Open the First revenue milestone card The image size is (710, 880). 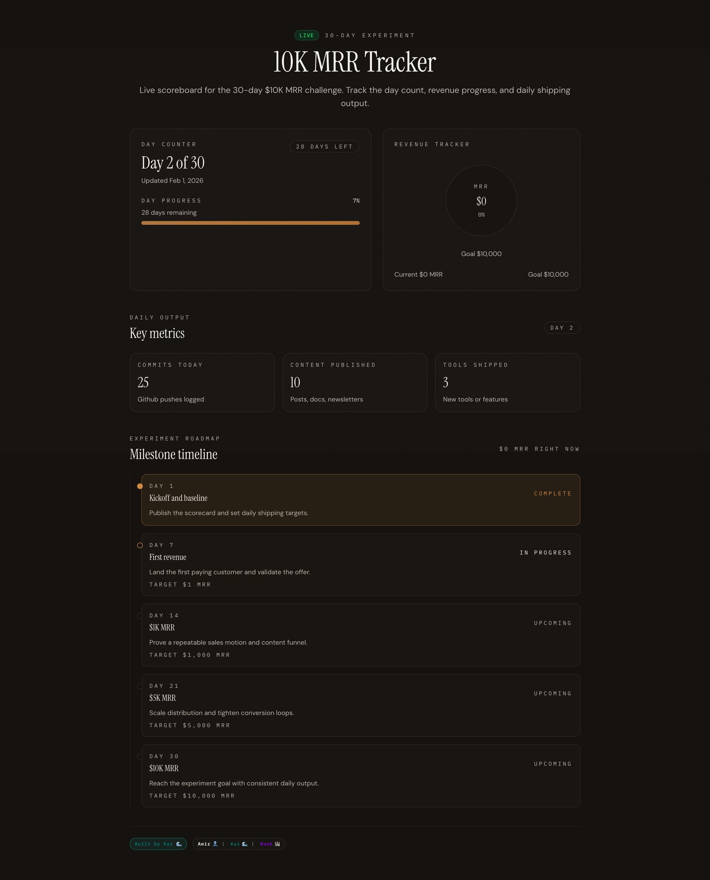click(361, 565)
